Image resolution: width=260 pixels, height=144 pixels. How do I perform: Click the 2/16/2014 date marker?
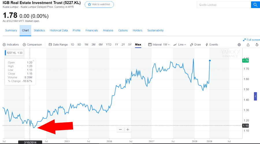(x=30, y=142)
